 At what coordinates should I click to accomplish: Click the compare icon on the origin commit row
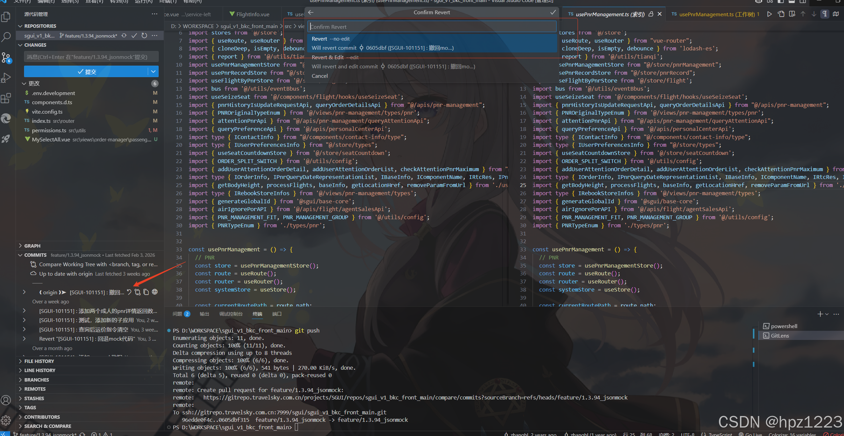click(138, 292)
